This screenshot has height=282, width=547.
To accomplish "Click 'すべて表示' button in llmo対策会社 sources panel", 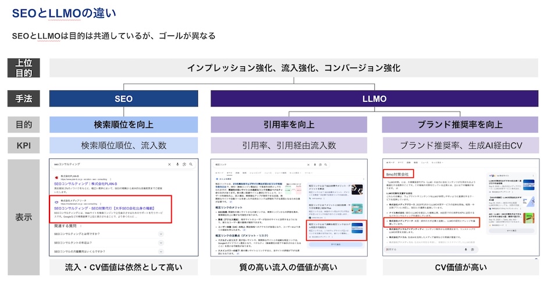I will pyautogui.click(x=511, y=231).
